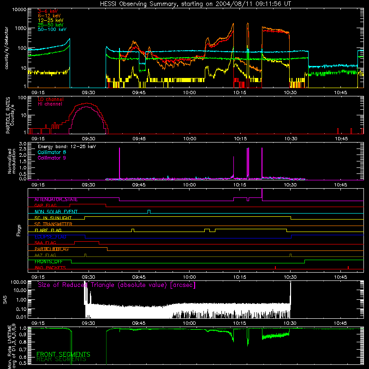This screenshot has width=369, height=369.
Task: Click the "SAA_FLAG" label
Action: (x=45, y=243)
